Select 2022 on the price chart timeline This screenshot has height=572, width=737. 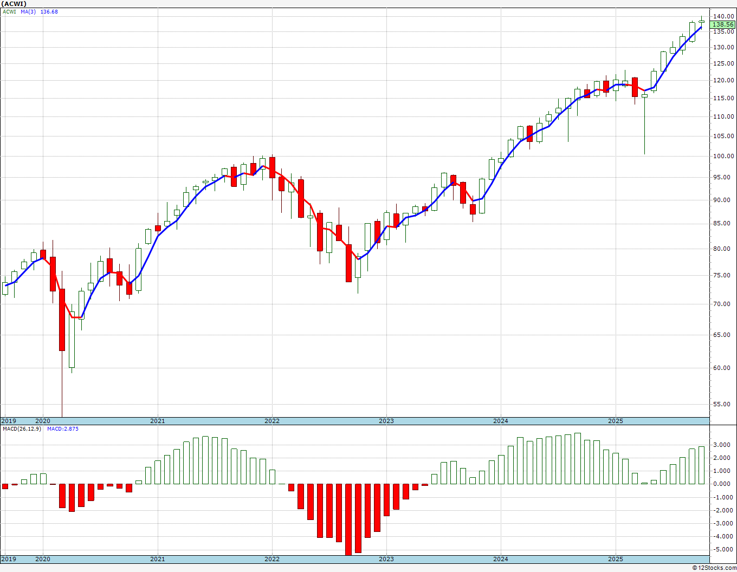pos(272,421)
